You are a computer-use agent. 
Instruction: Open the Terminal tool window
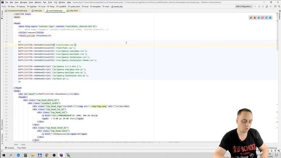(x=10, y=148)
